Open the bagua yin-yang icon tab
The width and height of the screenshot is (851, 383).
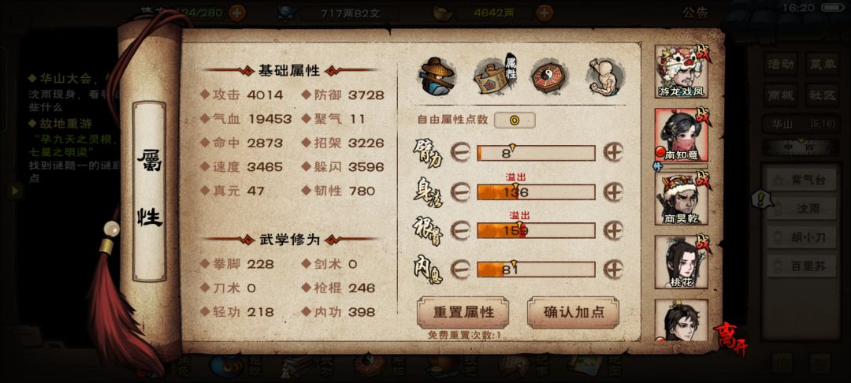[549, 76]
